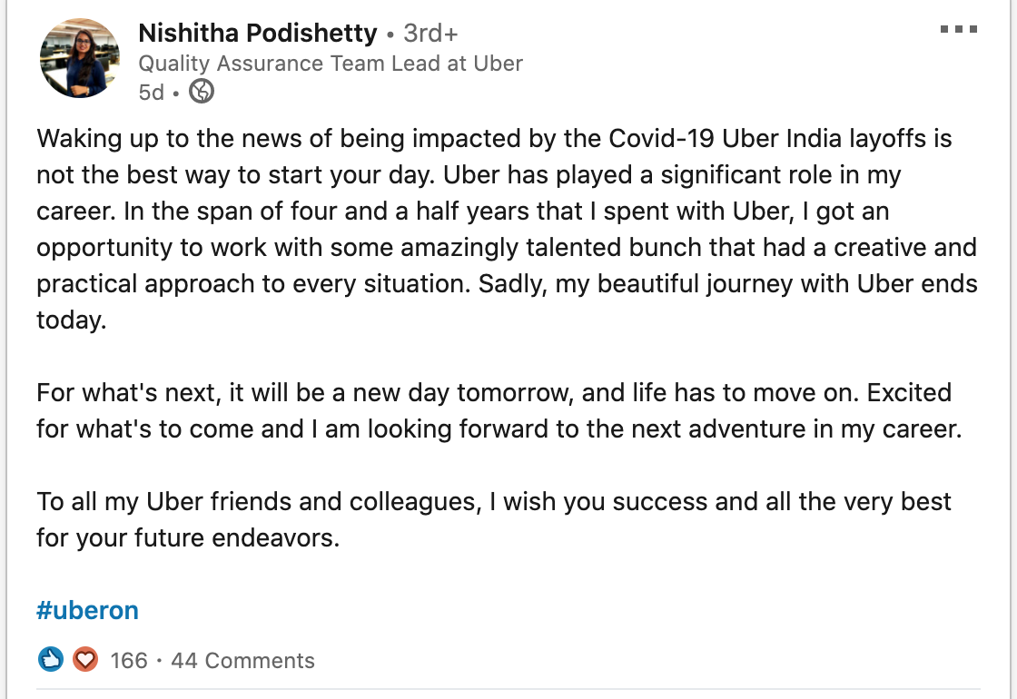Viewport: 1017px width, 699px height.
Task: Open the Nishitha Podishetty name link
Action: click(x=258, y=33)
